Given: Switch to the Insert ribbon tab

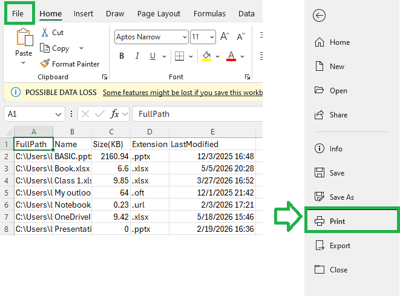Looking at the screenshot, I should [x=84, y=13].
